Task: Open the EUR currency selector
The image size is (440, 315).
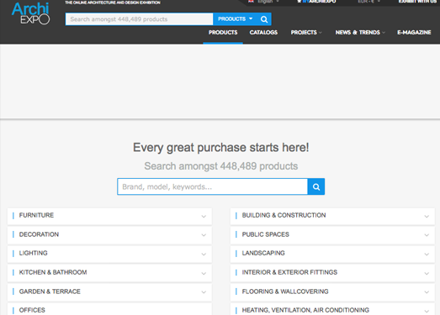Action: pos(368,2)
